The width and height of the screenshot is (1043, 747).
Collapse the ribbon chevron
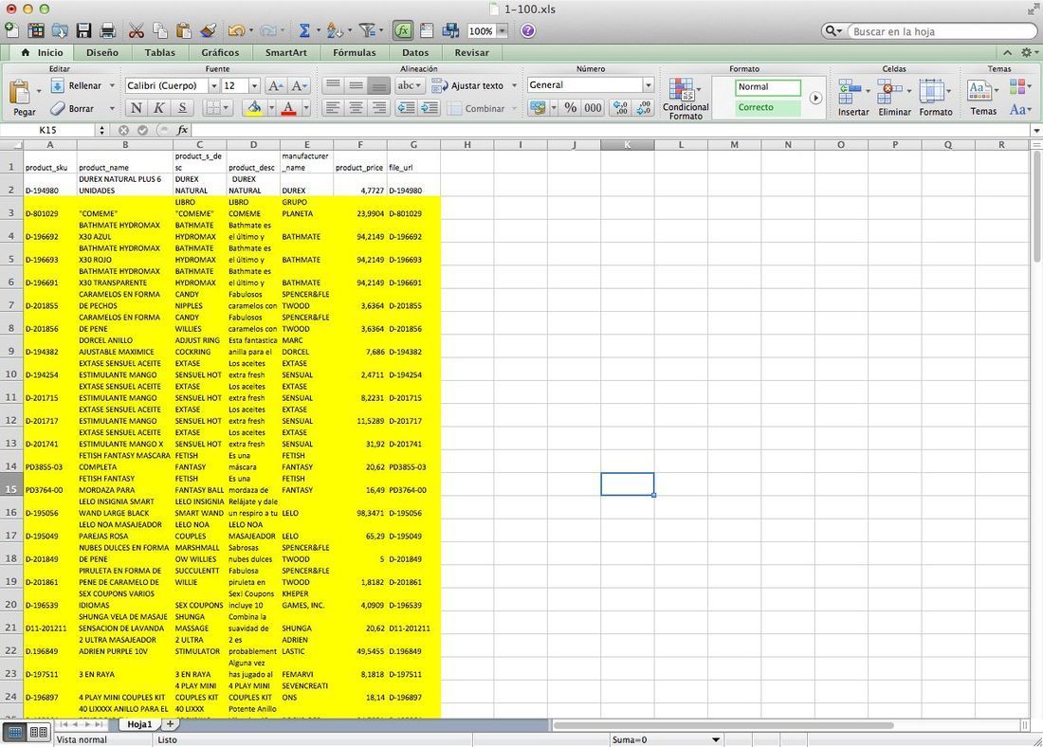1008,52
